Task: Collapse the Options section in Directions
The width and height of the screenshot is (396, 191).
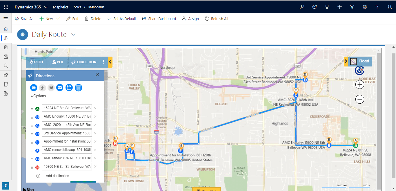Action: [38, 96]
